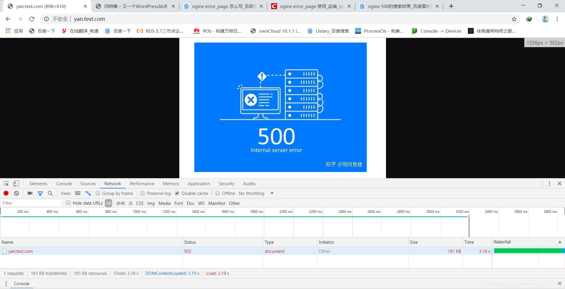This screenshot has height=289, width=565.
Task: Open the console drawer three-dot menu
Action: 6,283
